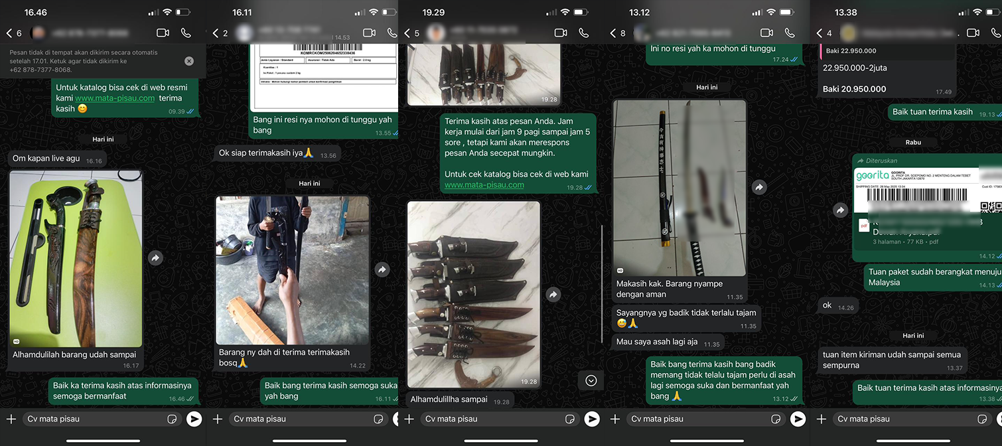Open sticker picker in the 16.11 chat
Image resolution: width=1002 pixels, height=446 pixels.
[378, 419]
